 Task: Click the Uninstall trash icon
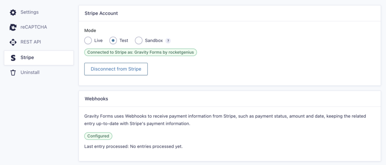[13, 73]
